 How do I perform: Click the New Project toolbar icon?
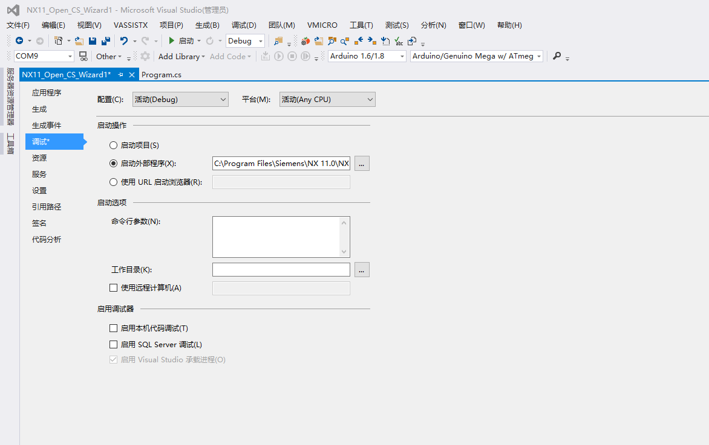(x=57, y=41)
